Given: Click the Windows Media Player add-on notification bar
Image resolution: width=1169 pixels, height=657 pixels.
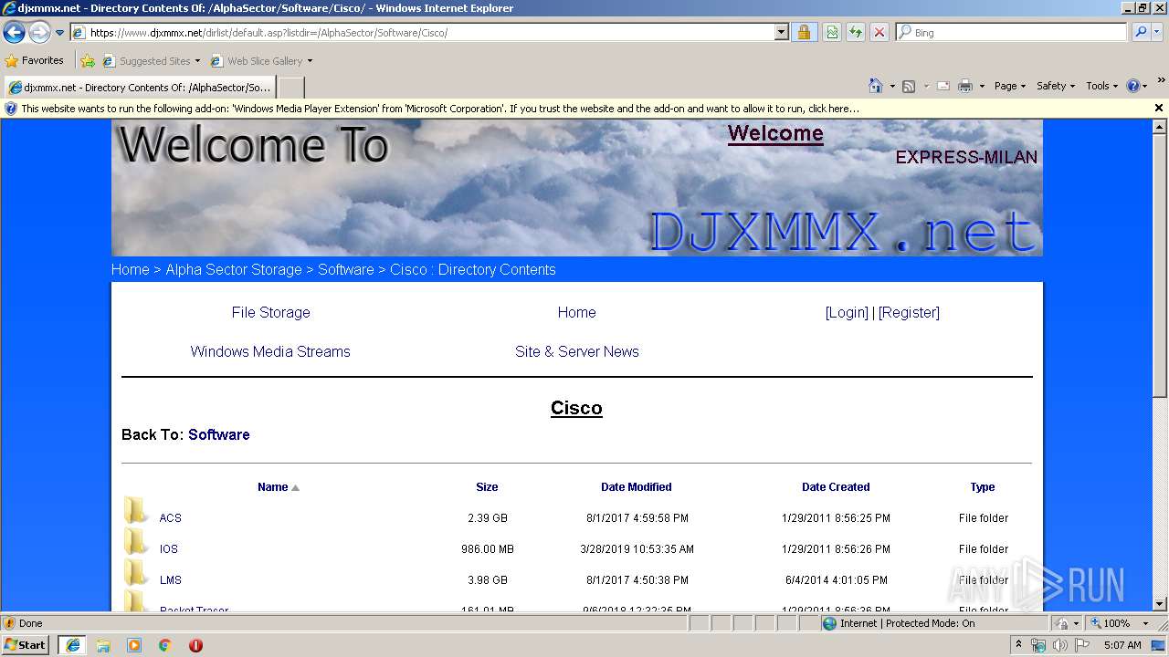Looking at the screenshot, I should [x=575, y=108].
